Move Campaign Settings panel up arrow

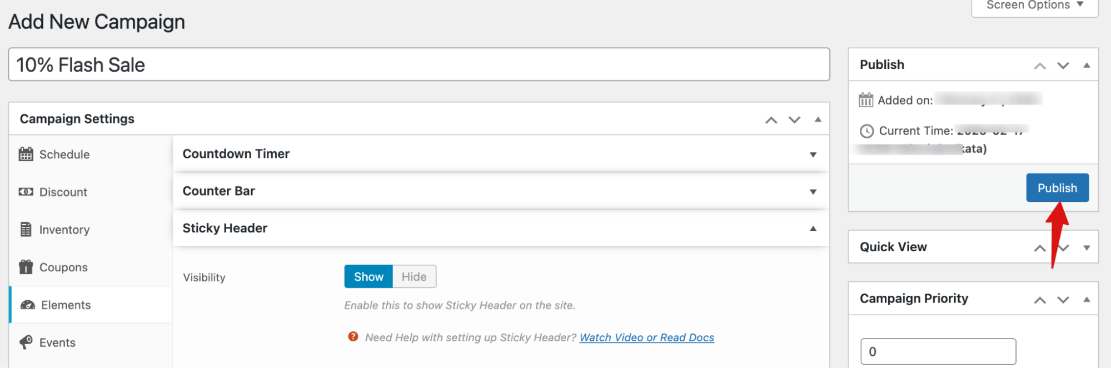point(771,120)
